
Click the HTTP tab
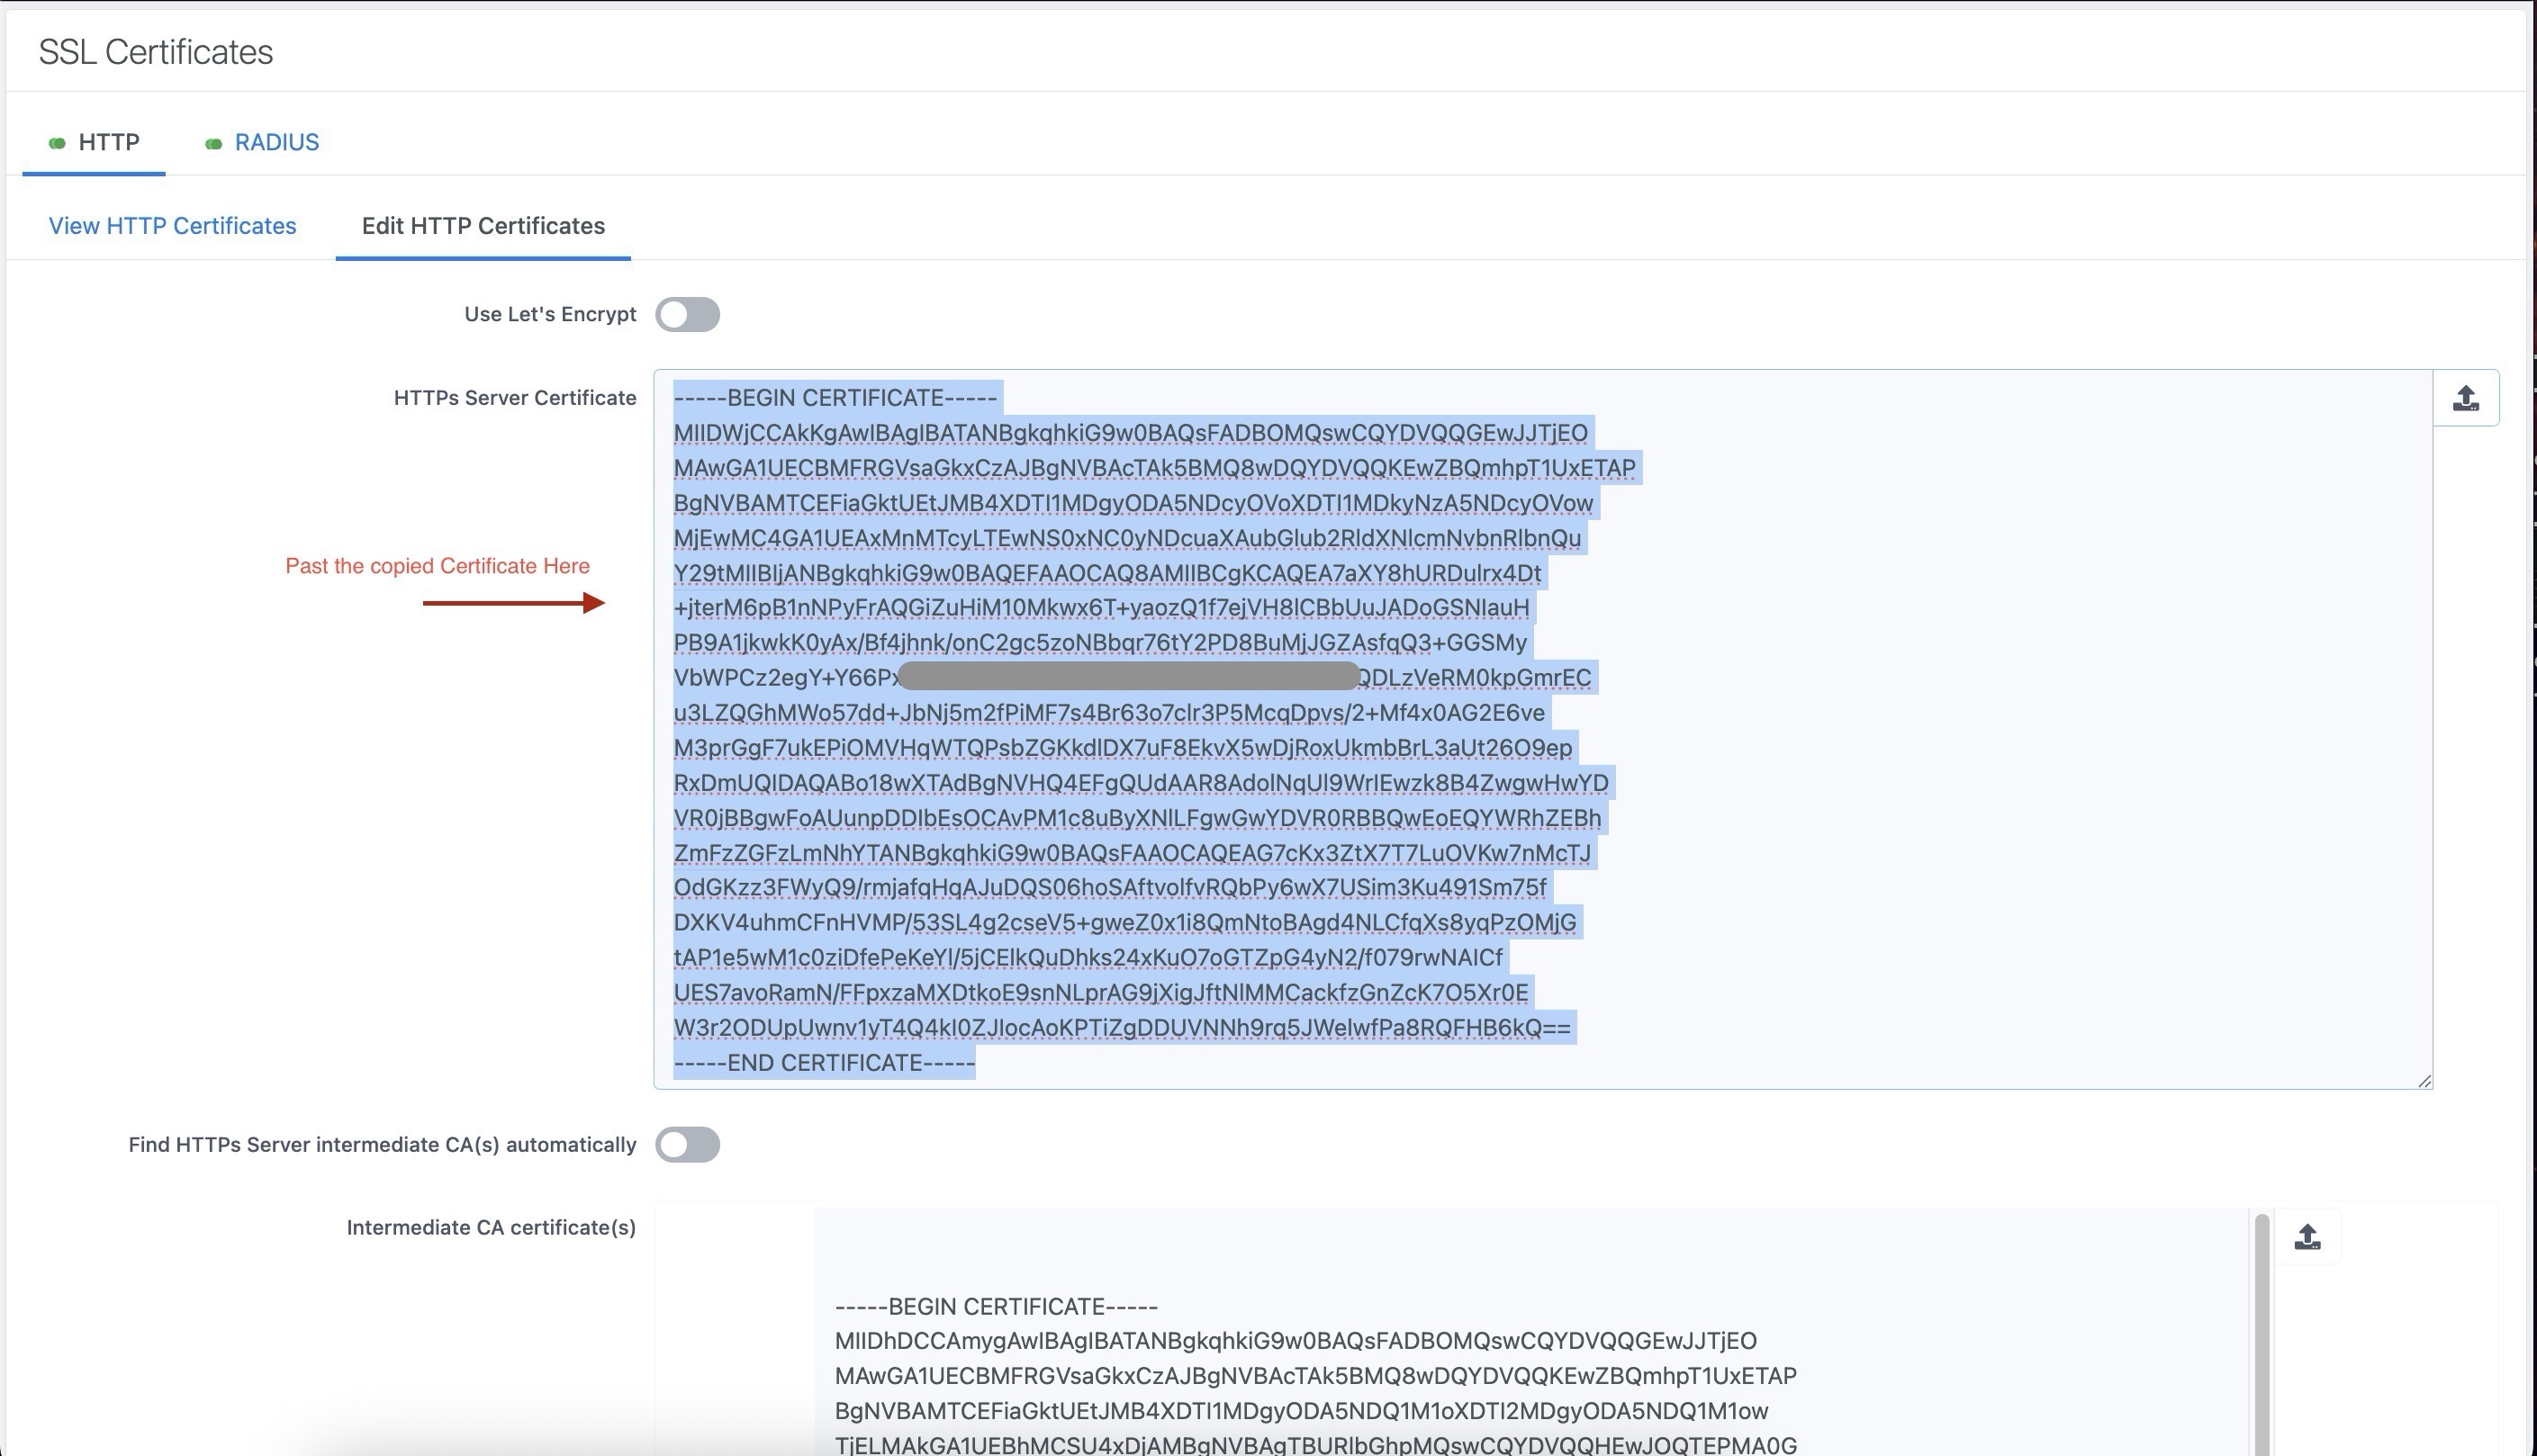[x=108, y=142]
